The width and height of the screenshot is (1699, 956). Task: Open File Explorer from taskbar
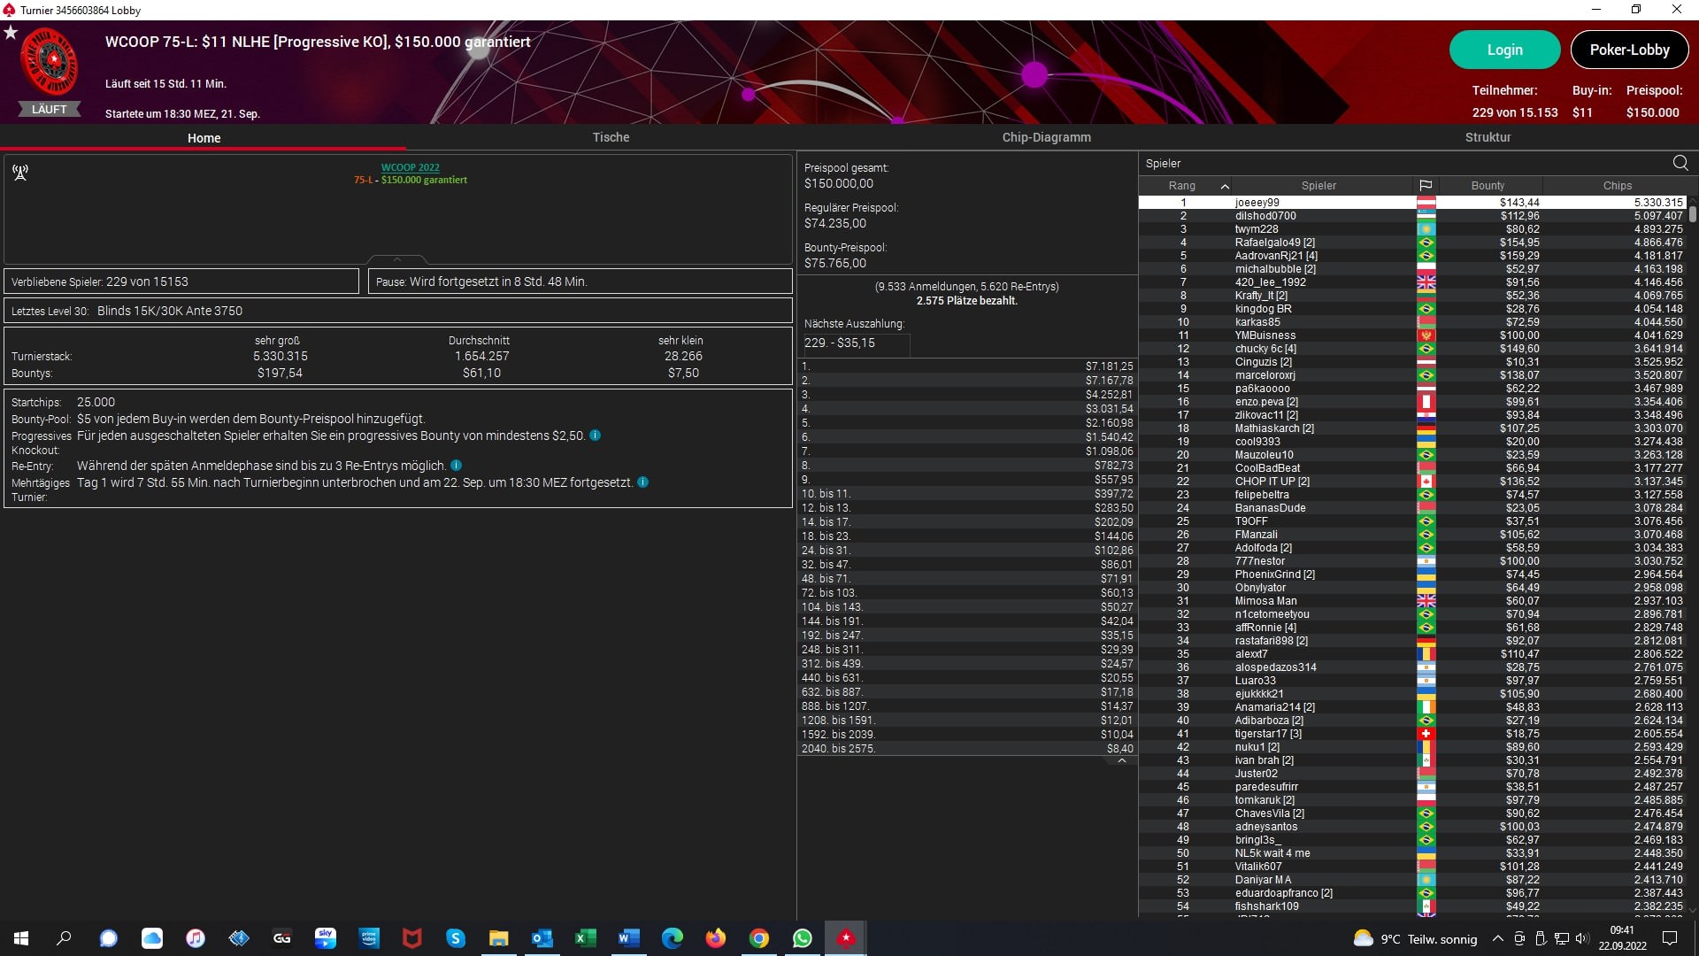[x=499, y=938]
